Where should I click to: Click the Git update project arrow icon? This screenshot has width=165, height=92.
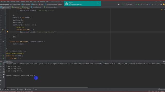pyautogui.click(x=150, y=4)
